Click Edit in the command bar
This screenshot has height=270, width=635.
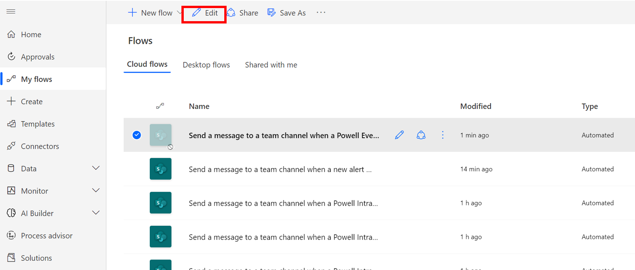[204, 13]
